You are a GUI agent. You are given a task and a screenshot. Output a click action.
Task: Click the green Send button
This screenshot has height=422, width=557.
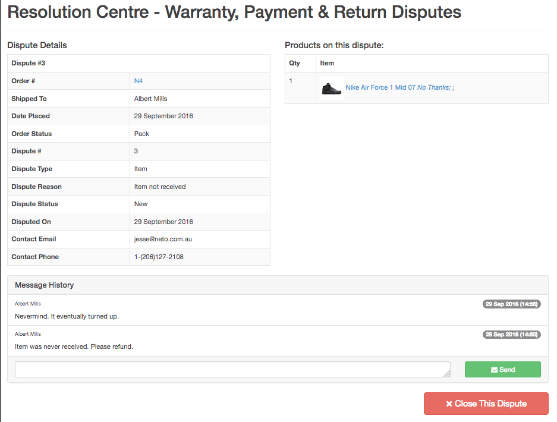(503, 370)
